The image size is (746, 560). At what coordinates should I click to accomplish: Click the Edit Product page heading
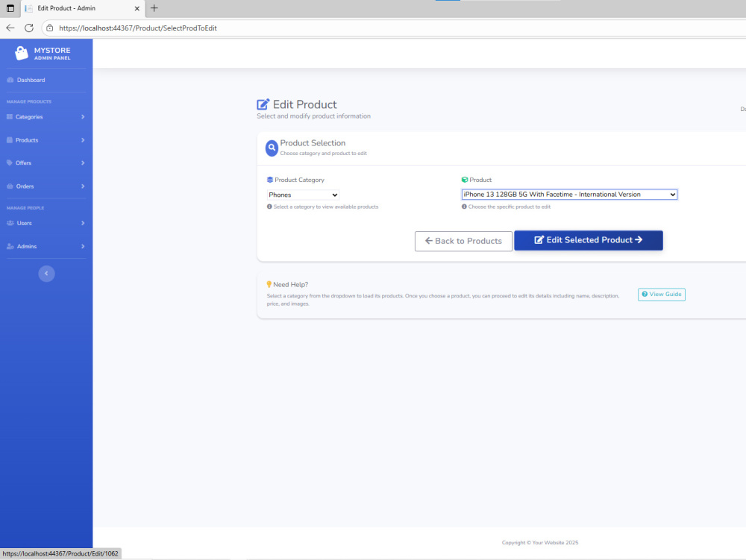304,104
